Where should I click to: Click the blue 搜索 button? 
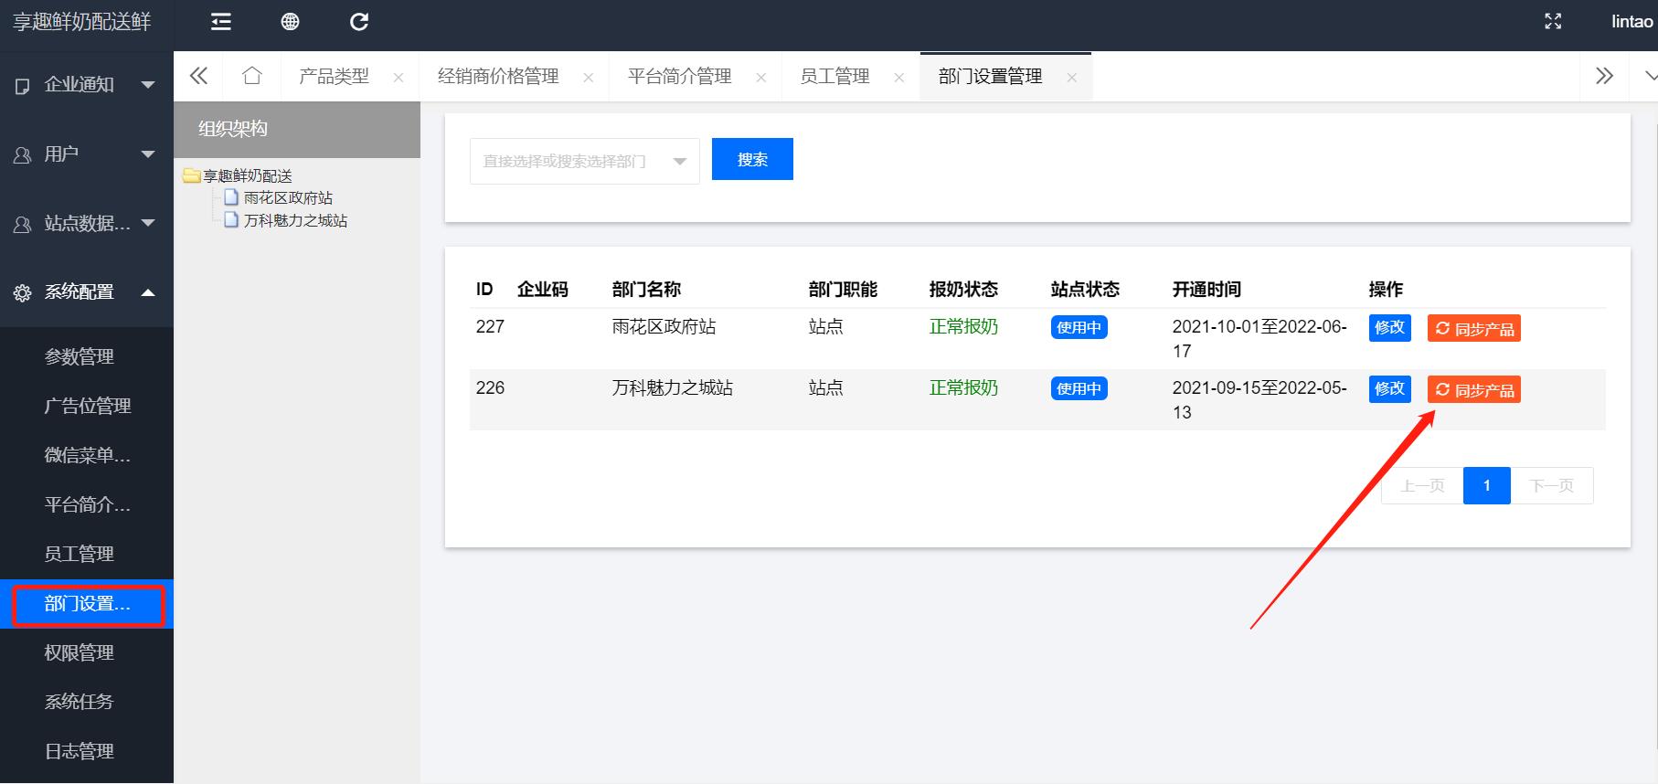point(752,160)
